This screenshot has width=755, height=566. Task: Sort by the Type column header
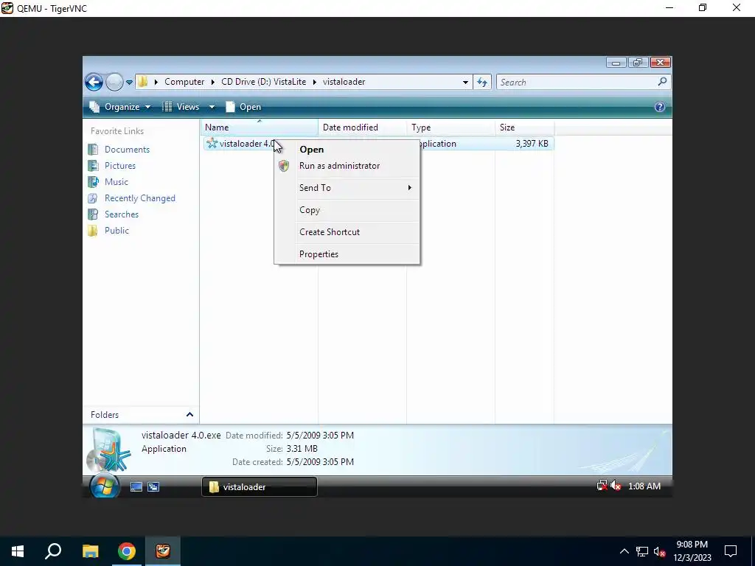450,127
